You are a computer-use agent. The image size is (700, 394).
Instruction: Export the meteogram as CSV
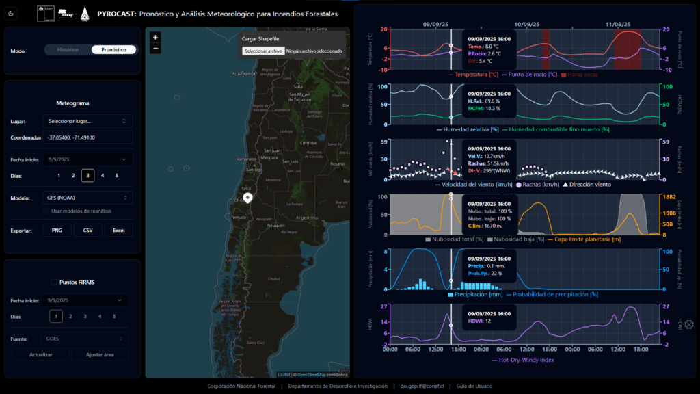pos(88,231)
